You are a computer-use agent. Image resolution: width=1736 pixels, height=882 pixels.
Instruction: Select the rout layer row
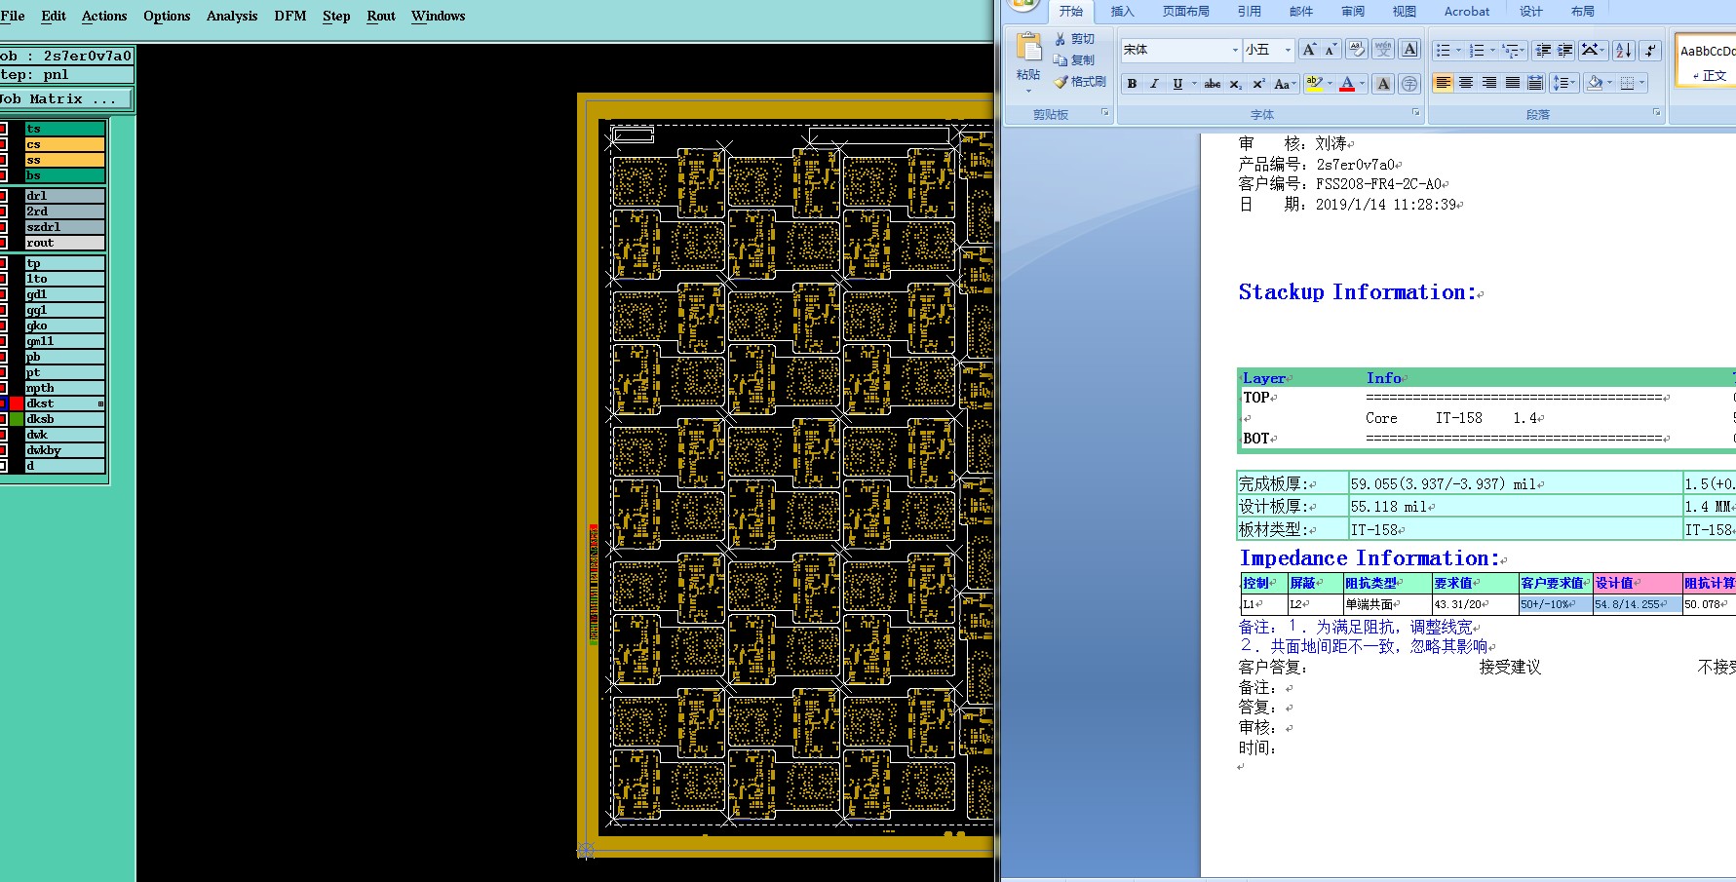(x=65, y=243)
